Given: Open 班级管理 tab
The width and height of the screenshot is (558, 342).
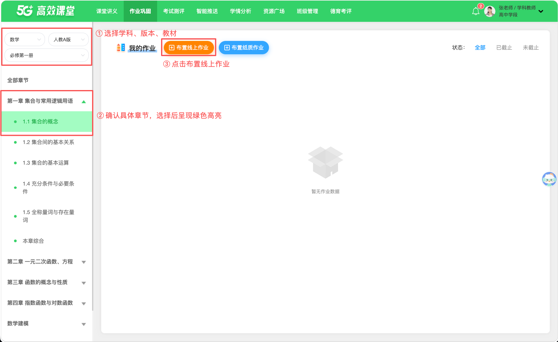Looking at the screenshot, I should (307, 11).
